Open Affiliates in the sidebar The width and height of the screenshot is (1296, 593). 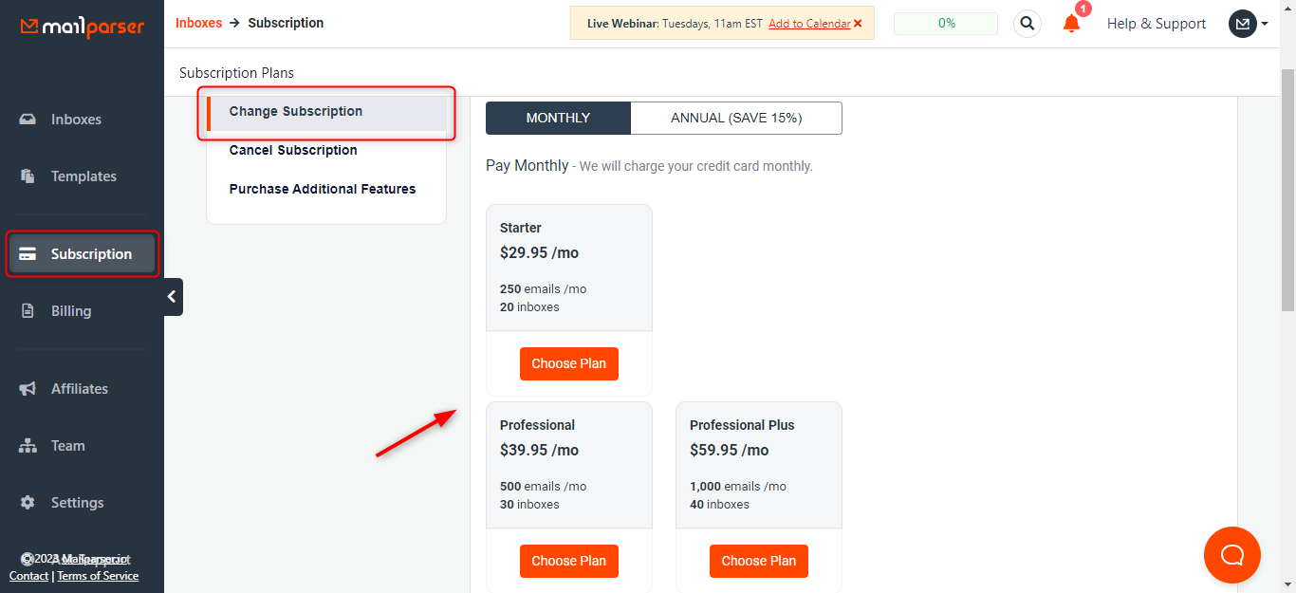click(80, 389)
